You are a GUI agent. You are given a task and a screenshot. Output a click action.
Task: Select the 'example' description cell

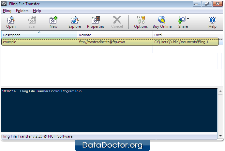(x=9, y=42)
